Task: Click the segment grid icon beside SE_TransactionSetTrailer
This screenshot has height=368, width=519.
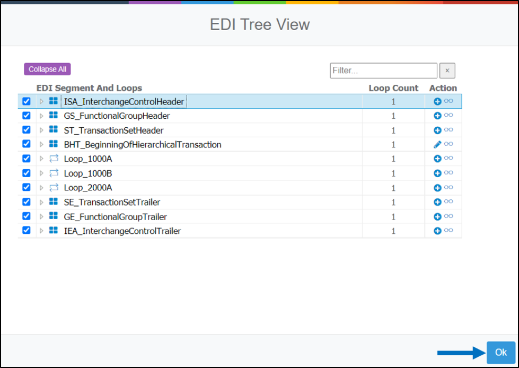Action: pos(54,201)
